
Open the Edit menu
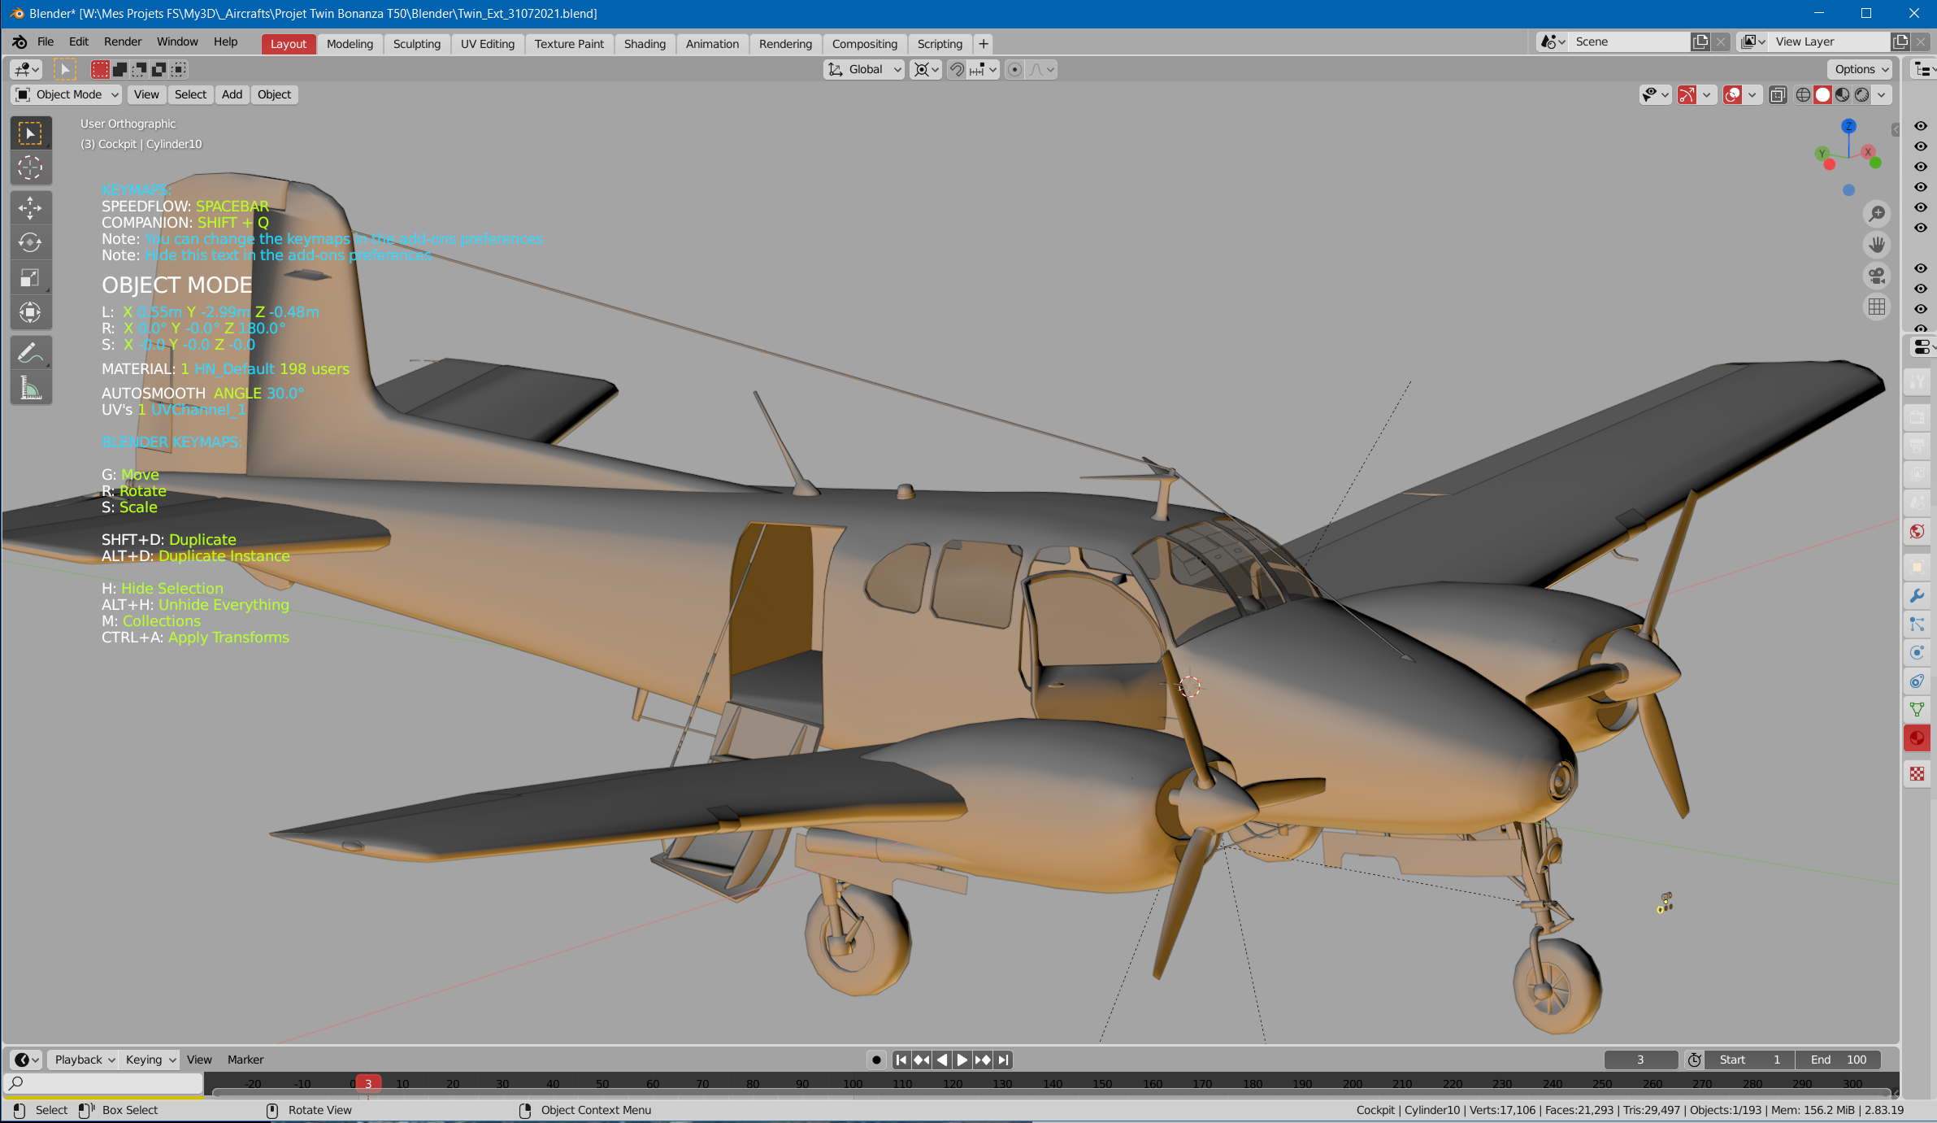pos(79,41)
